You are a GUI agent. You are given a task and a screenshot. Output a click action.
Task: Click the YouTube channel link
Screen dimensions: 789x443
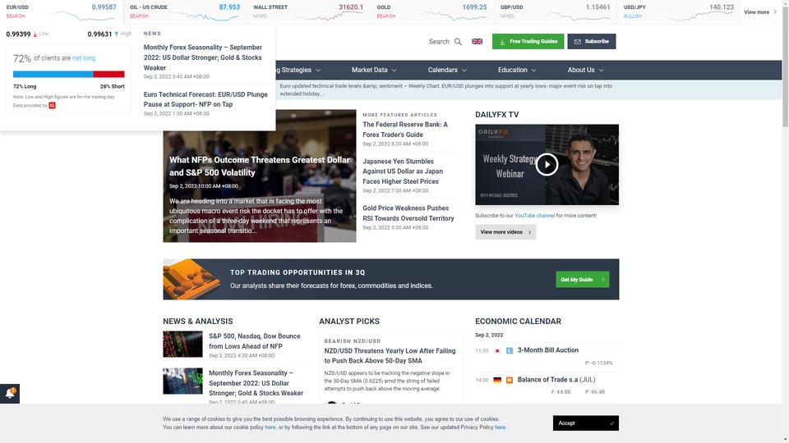click(x=534, y=216)
